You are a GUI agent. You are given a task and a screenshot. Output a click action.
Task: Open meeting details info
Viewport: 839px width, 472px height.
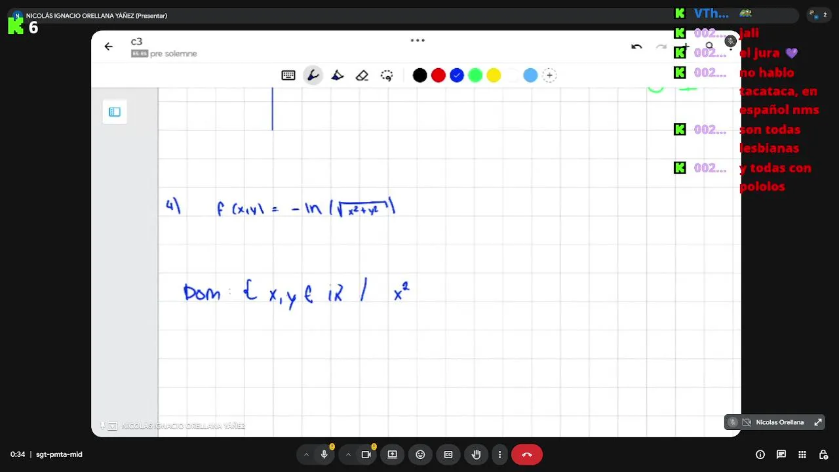coord(760,454)
